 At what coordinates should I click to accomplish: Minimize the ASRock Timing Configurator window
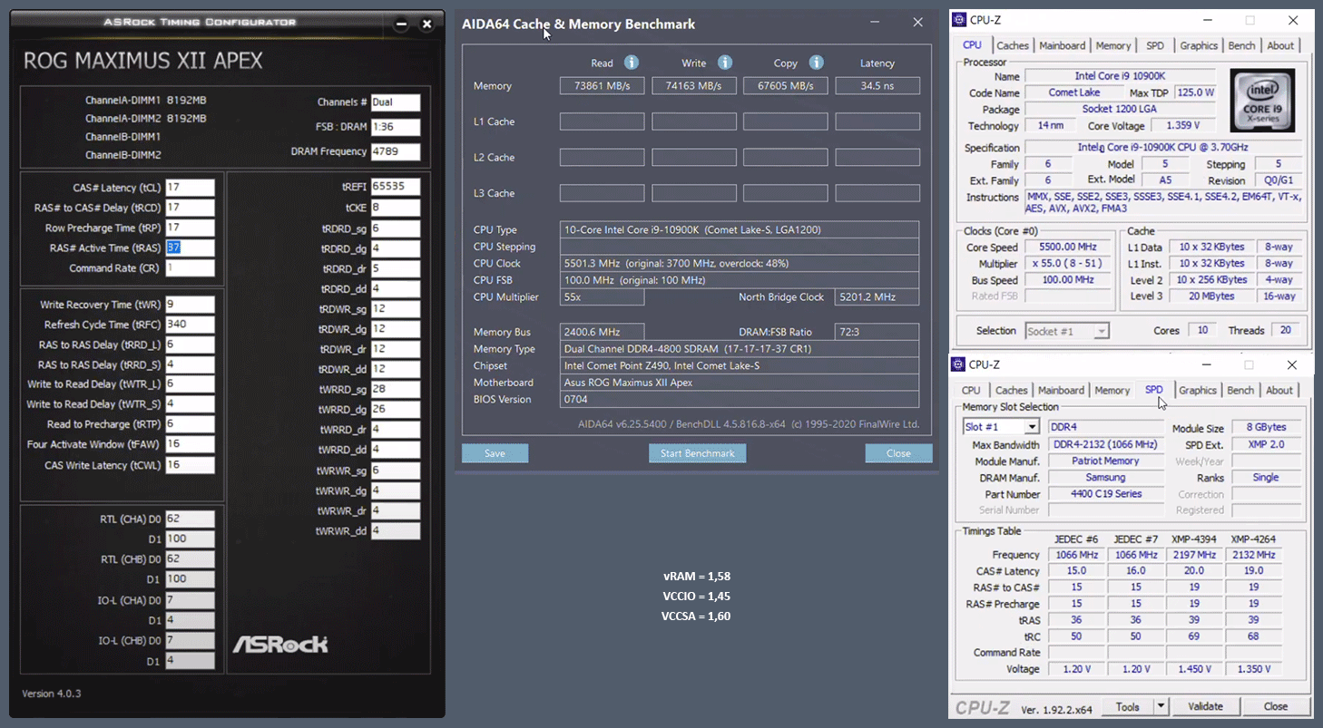403,23
